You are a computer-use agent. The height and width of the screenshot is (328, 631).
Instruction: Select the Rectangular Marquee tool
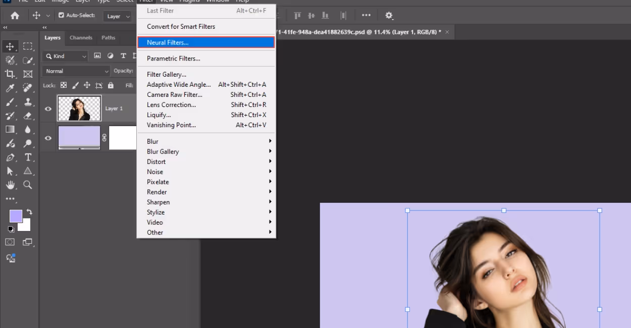28,46
